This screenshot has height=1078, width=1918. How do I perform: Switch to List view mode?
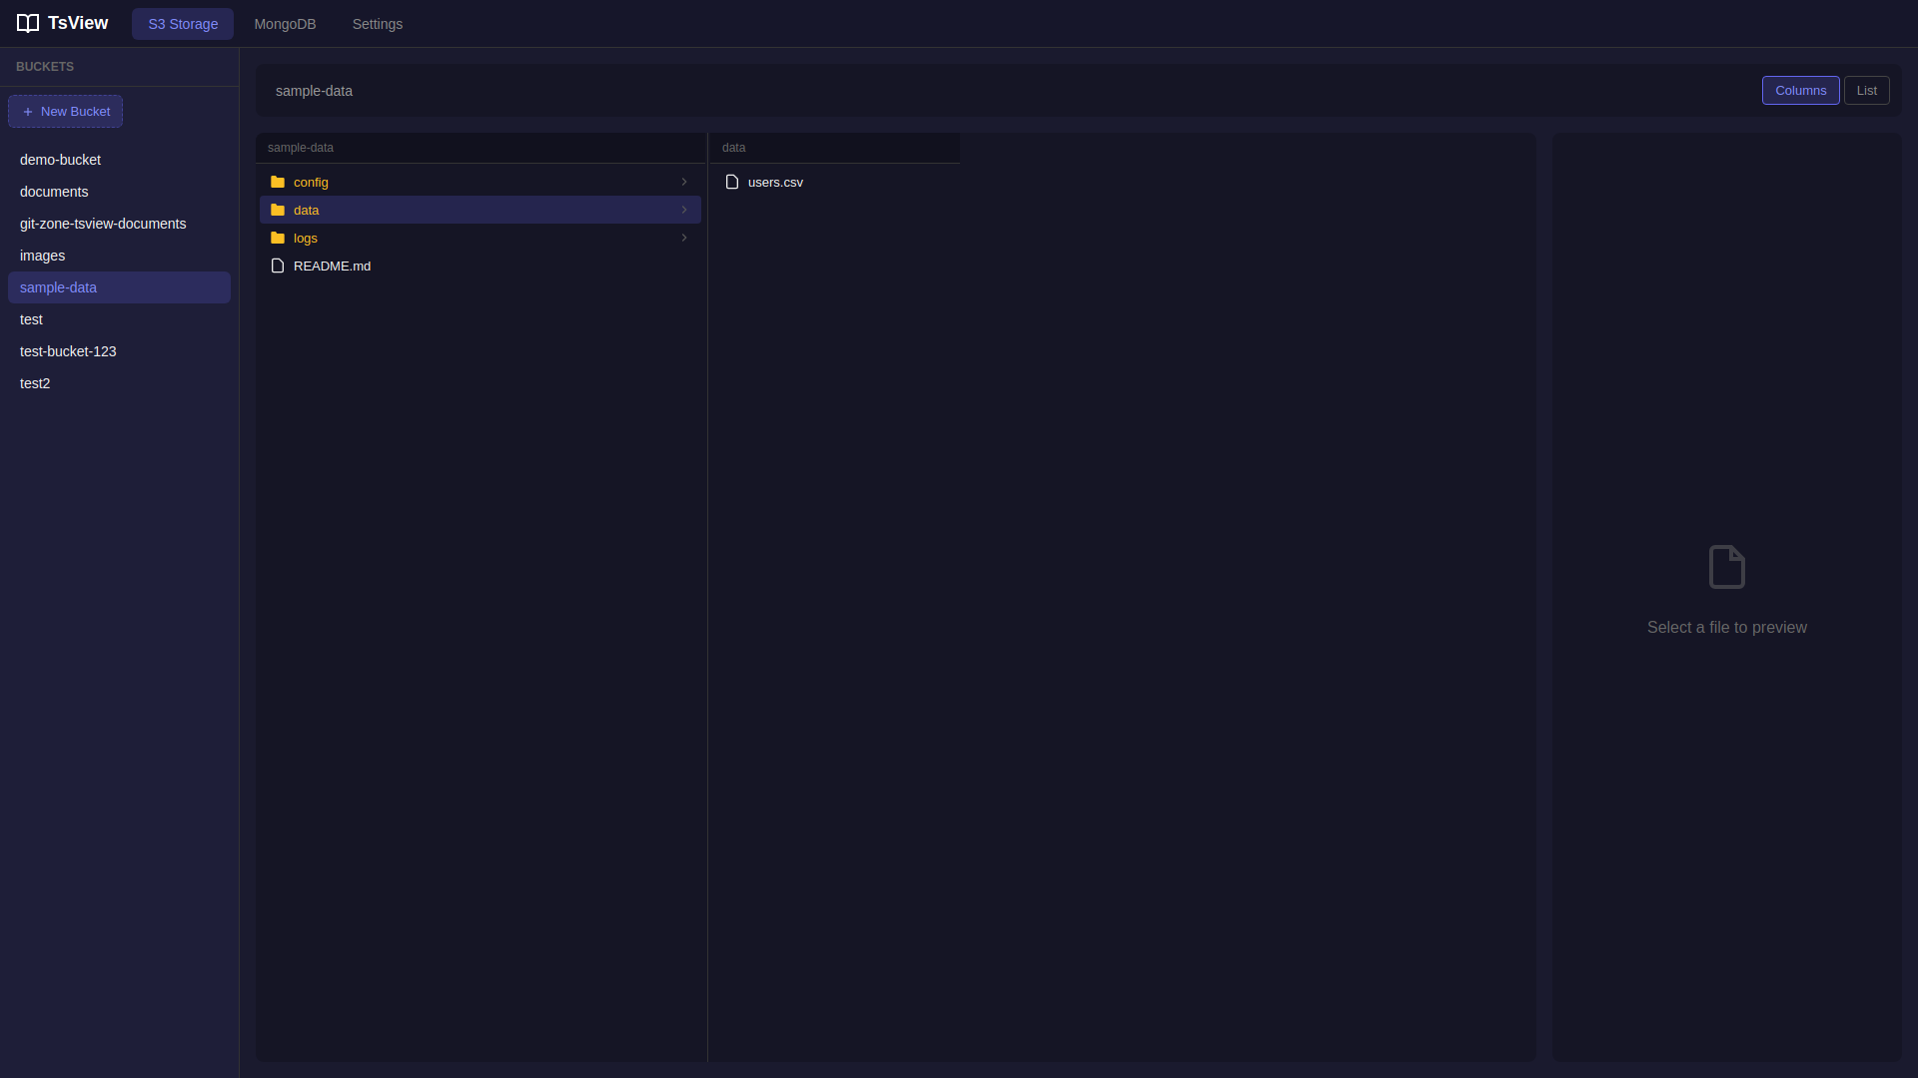[1866, 90]
